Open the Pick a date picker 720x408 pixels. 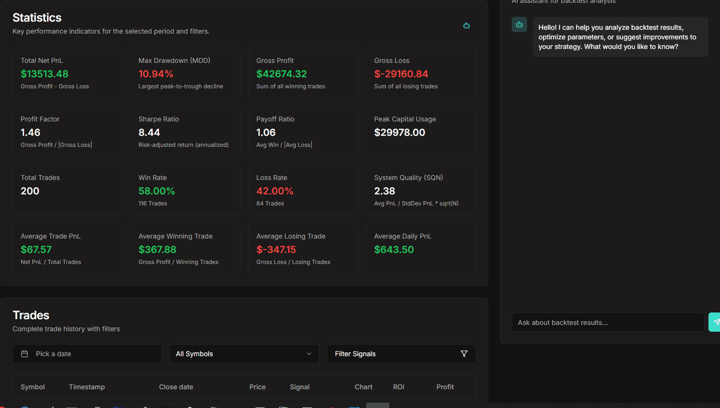click(x=87, y=354)
